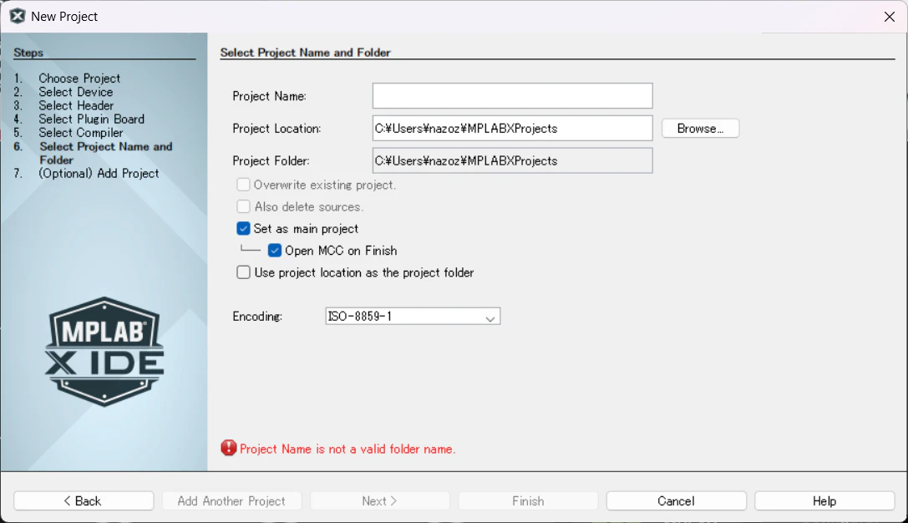The width and height of the screenshot is (908, 523).
Task: Click step 1 Choose Project
Action: (79, 79)
